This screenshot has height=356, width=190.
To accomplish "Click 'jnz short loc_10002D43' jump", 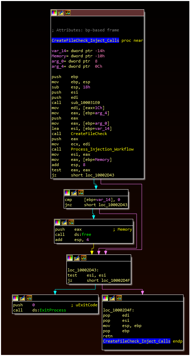I will (96, 205).
